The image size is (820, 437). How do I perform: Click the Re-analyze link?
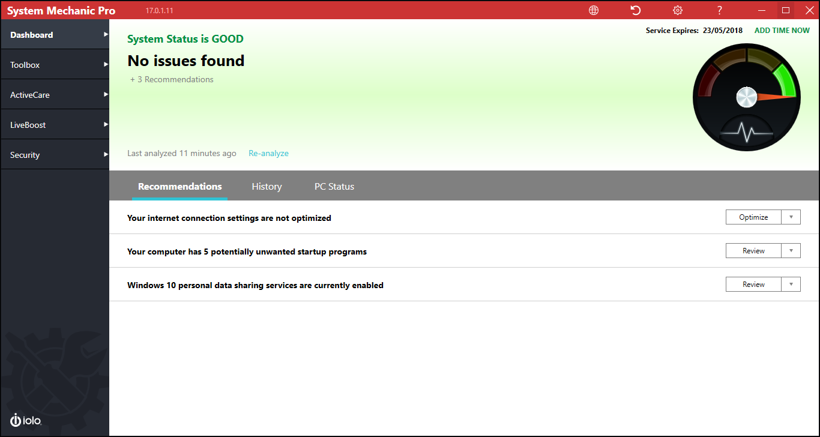tap(268, 154)
